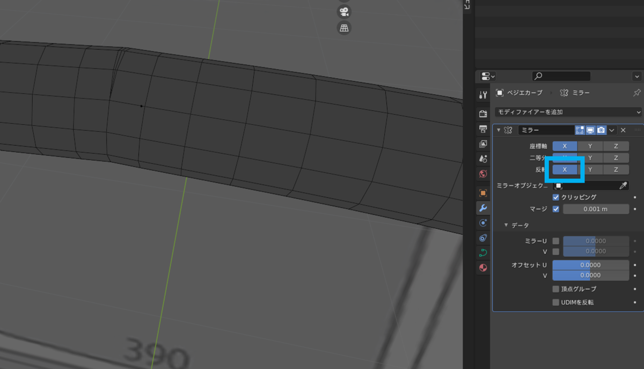Screen dimensions: 644x369
Task: Toggle 座標軸 X axis button
Action: click(x=565, y=146)
